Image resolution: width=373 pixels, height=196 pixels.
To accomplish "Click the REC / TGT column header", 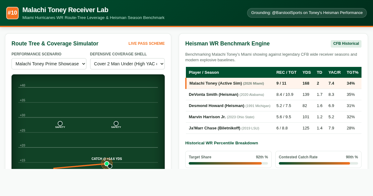I will pyautogui.click(x=286, y=72).
